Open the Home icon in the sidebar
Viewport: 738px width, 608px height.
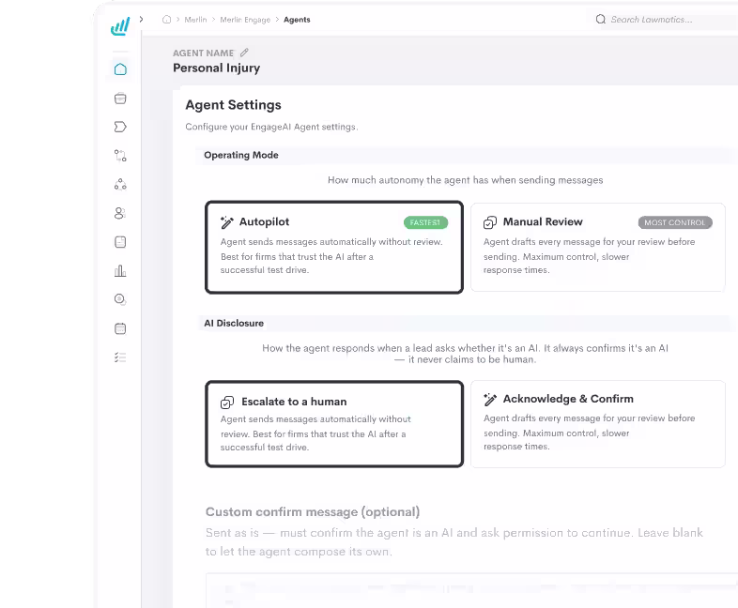(120, 69)
